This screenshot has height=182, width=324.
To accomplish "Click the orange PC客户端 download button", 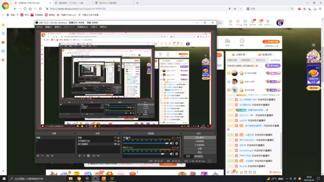I will click(x=271, y=42).
